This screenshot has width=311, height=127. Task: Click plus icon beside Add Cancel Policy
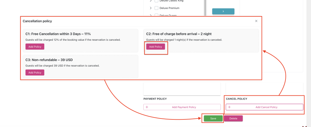[x=229, y=107]
